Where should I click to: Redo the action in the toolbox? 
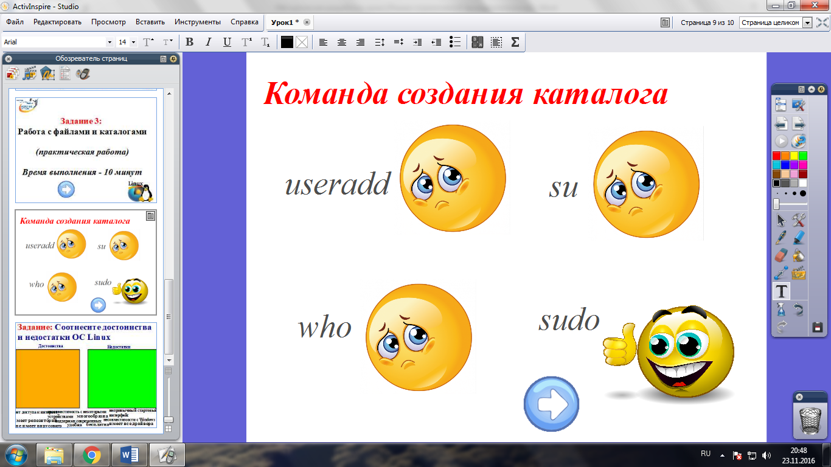pyautogui.click(x=781, y=327)
